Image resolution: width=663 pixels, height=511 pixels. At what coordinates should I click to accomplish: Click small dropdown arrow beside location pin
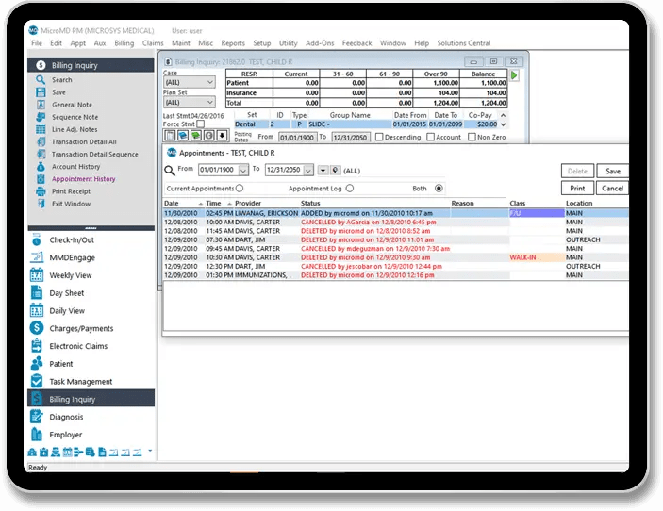[x=323, y=170]
